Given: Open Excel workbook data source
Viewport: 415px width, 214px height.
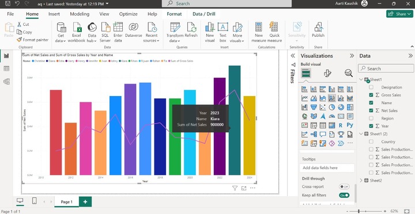Looking at the screenshot, I should coord(77,32).
